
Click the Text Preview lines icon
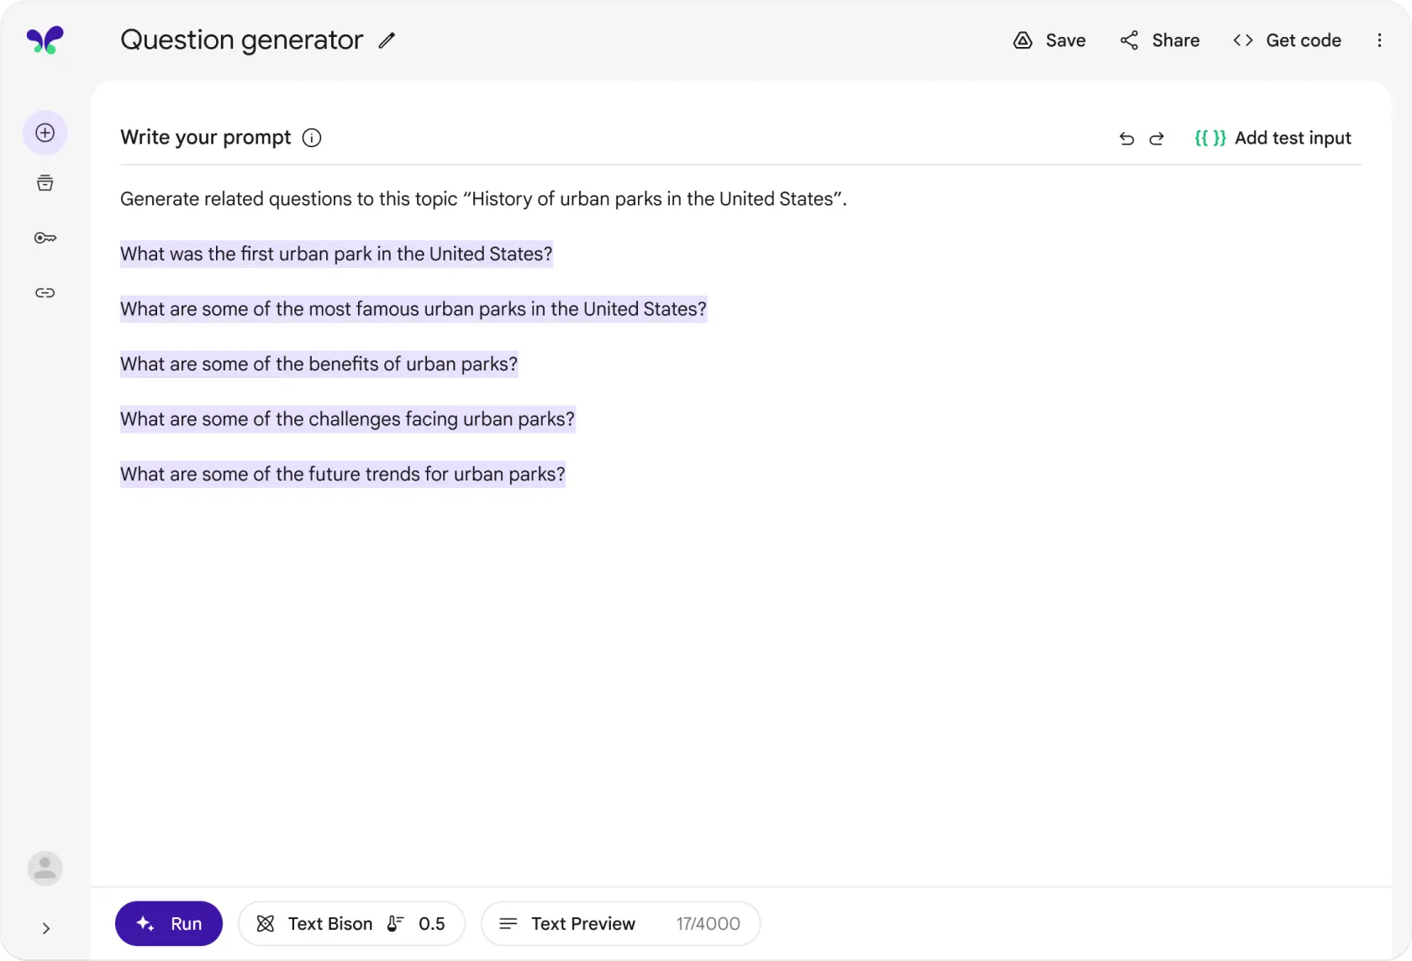(508, 923)
